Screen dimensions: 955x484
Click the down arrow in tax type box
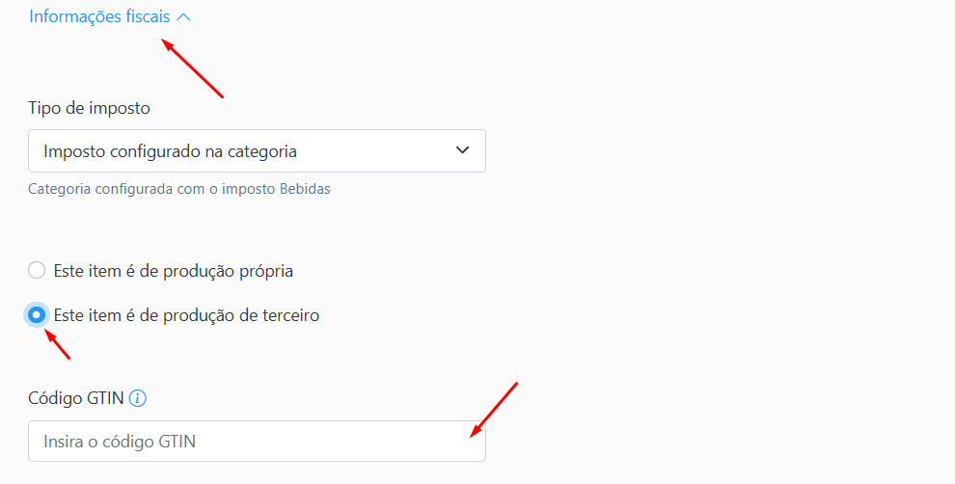pyautogui.click(x=462, y=149)
